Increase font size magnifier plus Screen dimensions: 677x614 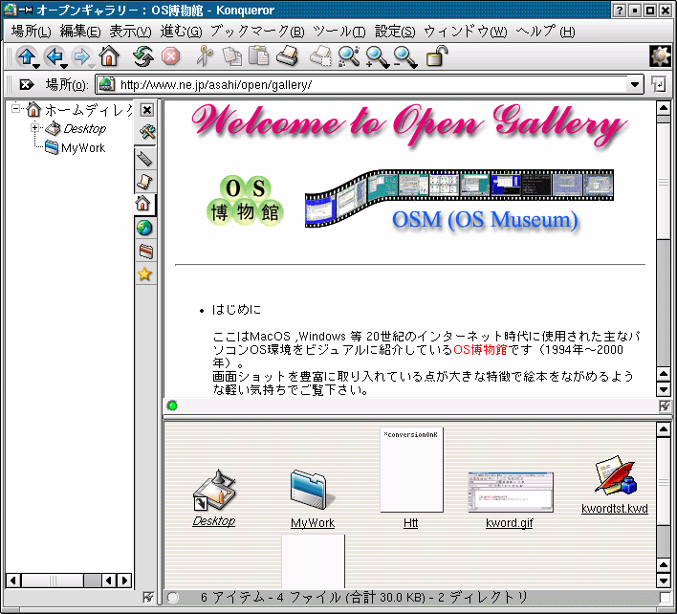[x=376, y=56]
